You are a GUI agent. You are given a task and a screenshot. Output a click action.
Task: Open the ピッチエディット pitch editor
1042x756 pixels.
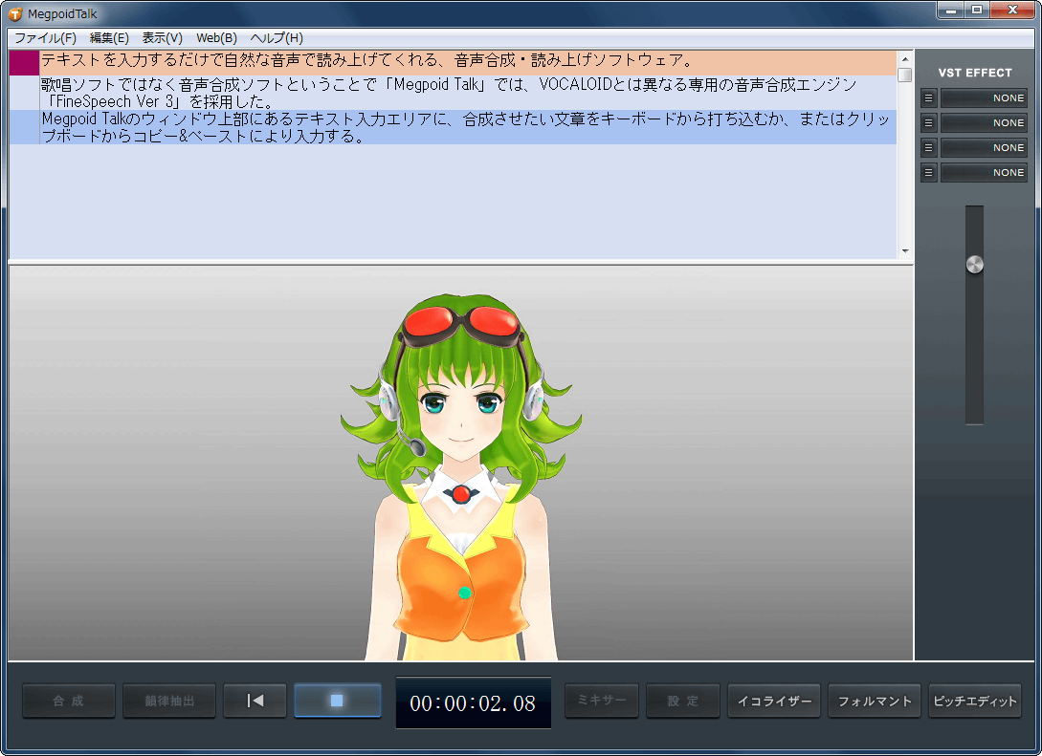click(975, 701)
